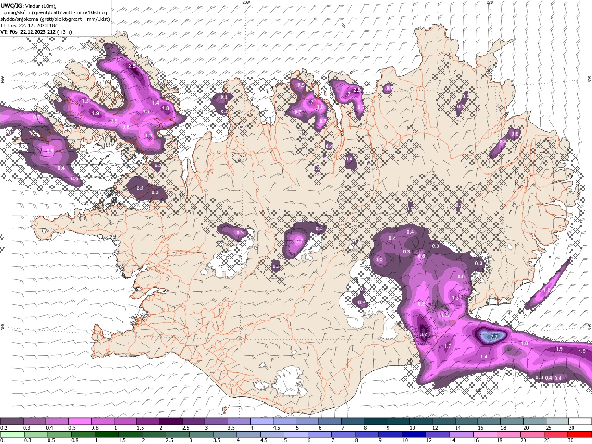Select lower scale swatch between 25 and 30

coord(556,434)
